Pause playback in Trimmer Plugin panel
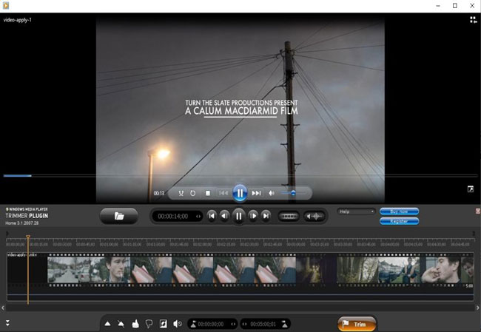Image resolution: width=481 pixels, height=332 pixels. click(x=239, y=216)
